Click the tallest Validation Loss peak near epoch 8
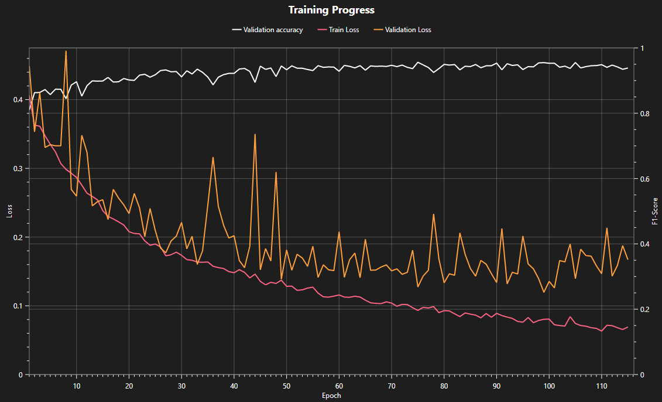The width and height of the screenshot is (662, 402). click(x=66, y=51)
